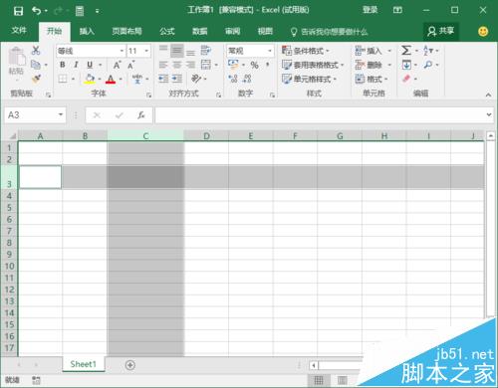Viewport: 498px width, 388px height.
Task: Toggle middle vertical alignment
Action: (x=177, y=51)
